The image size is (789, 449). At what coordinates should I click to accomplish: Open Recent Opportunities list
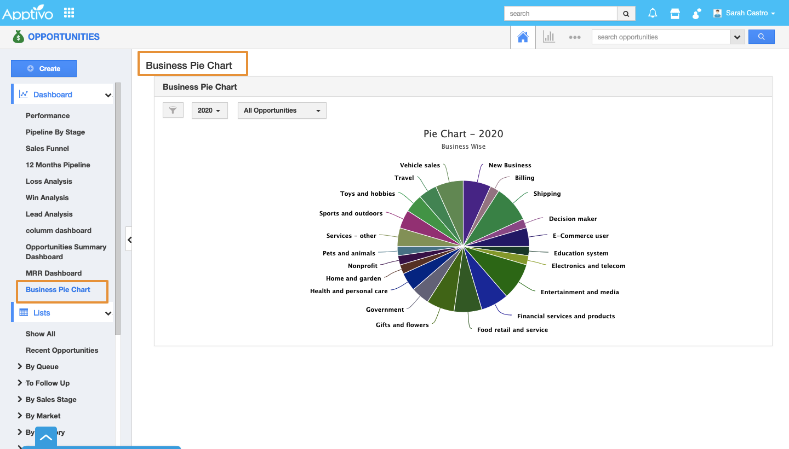[62, 350]
